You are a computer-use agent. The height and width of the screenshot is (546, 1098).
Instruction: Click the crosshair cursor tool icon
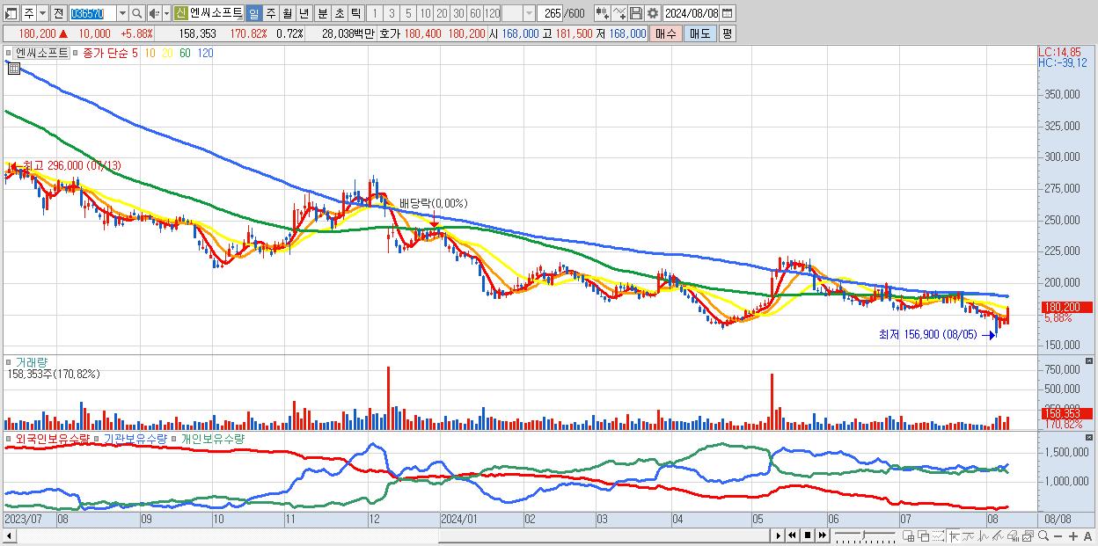(954, 536)
